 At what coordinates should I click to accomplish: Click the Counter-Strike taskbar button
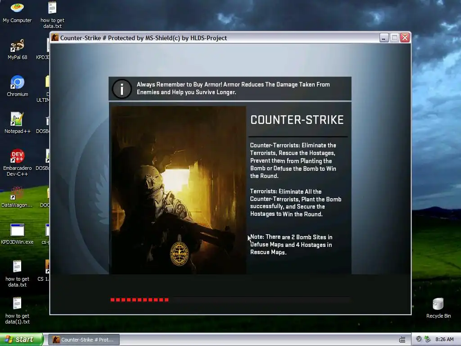(x=84, y=340)
